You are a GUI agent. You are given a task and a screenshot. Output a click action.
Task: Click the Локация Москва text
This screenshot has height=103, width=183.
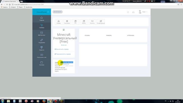click(x=60, y=68)
